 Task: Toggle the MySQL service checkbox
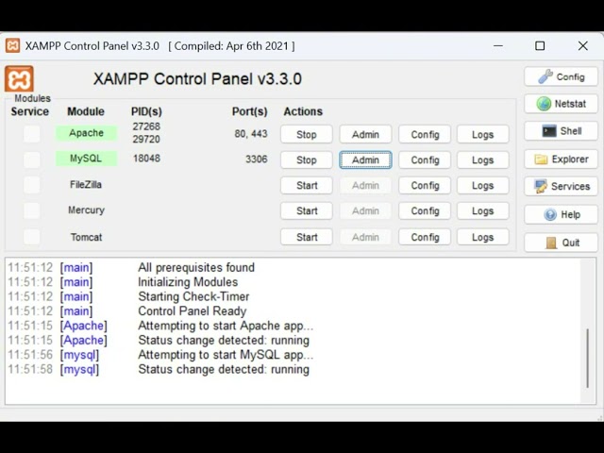32,159
